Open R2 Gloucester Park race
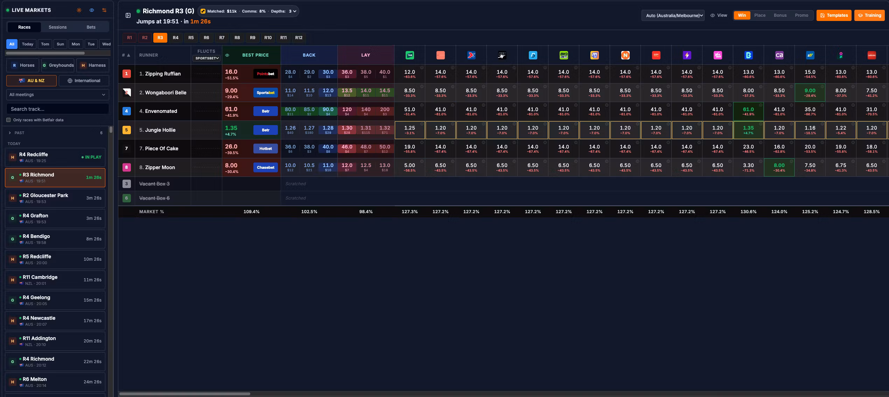Image resolution: width=889 pixels, height=397 pixels. (55, 198)
